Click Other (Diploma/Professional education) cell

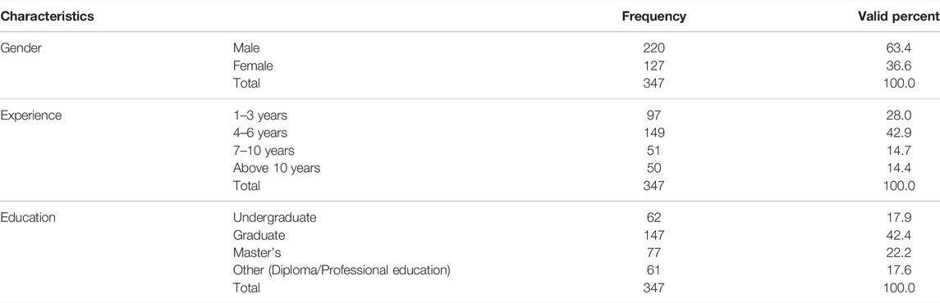(x=342, y=270)
